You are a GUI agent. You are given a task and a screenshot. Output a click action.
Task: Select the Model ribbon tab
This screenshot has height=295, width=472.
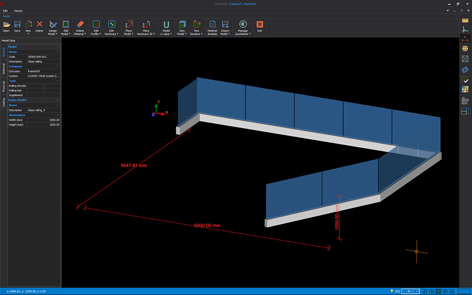point(6,16)
